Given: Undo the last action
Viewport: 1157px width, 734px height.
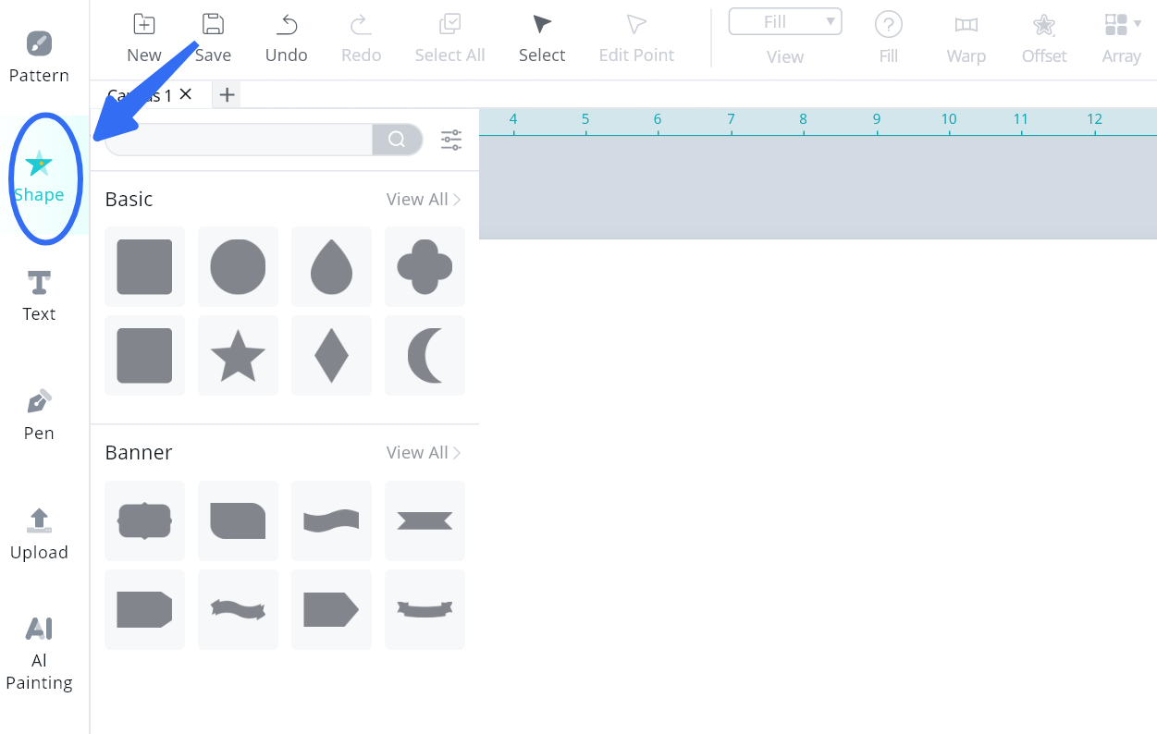Looking at the screenshot, I should pyautogui.click(x=286, y=38).
